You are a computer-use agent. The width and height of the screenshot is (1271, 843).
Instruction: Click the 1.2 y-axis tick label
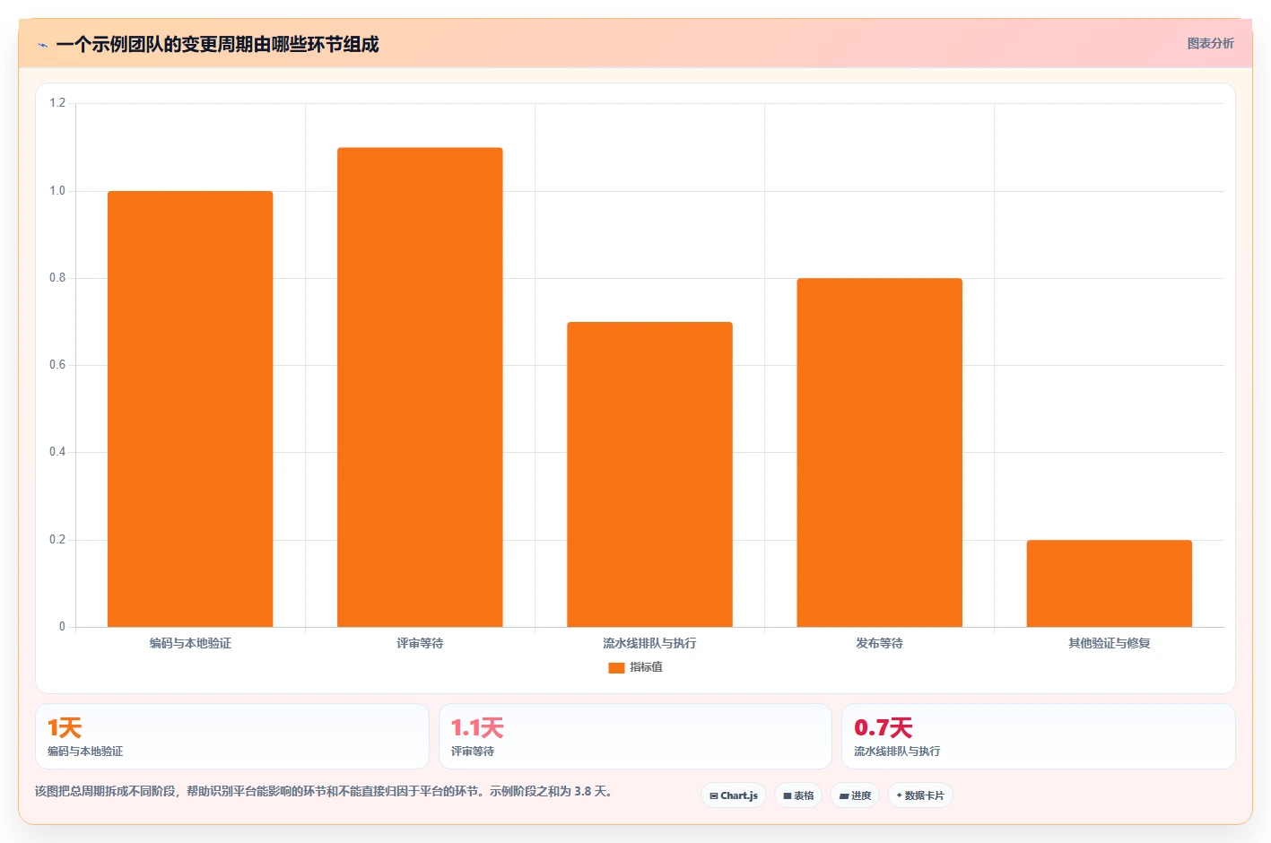tap(57, 103)
